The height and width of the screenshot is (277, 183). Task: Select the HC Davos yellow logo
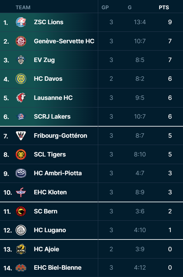pyautogui.click(x=21, y=79)
